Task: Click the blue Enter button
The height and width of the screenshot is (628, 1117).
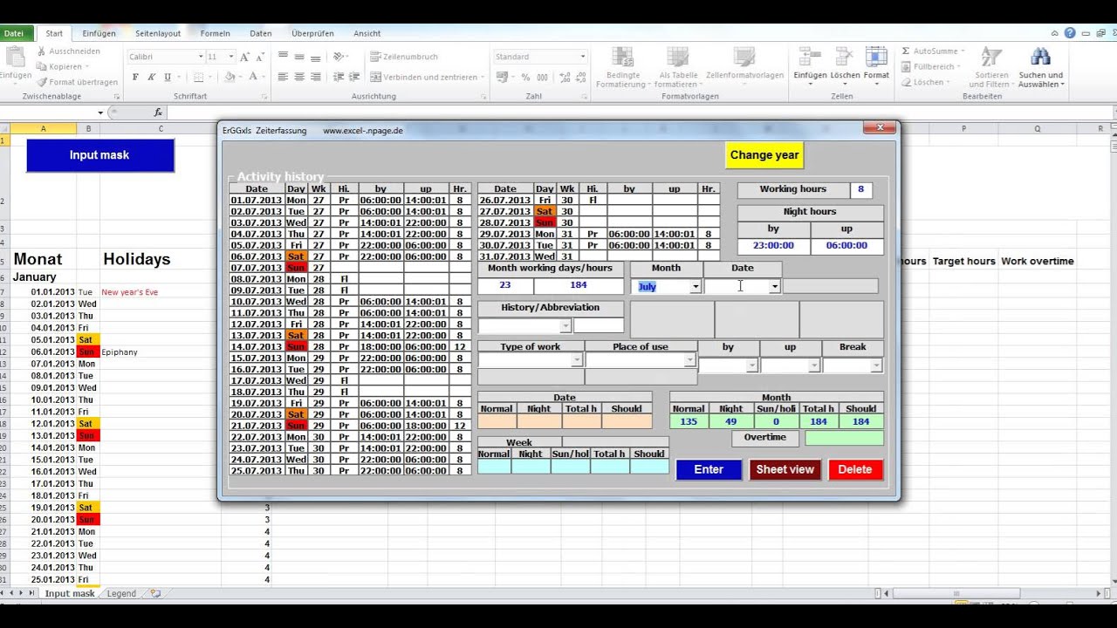Action: point(709,469)
